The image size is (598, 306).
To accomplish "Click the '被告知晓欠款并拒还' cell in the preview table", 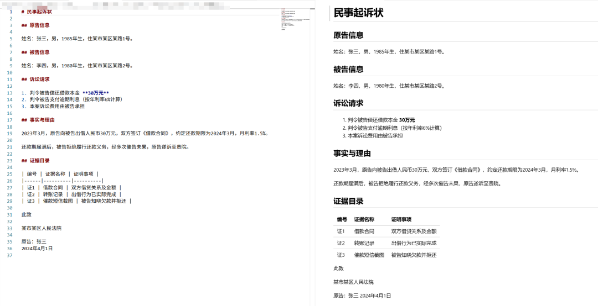I will [414, 255].
